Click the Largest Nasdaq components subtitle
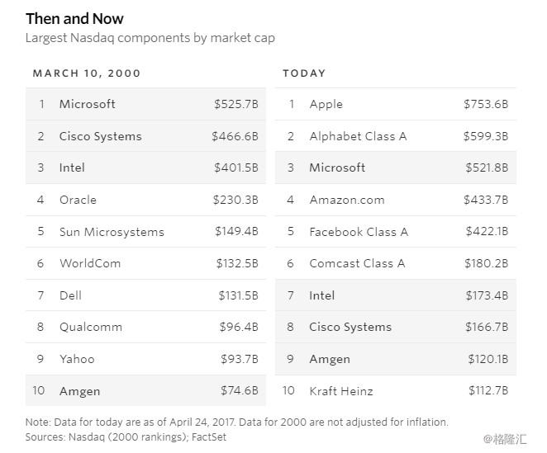The height and width of the screenshot is (453, 547). [150, 38]
